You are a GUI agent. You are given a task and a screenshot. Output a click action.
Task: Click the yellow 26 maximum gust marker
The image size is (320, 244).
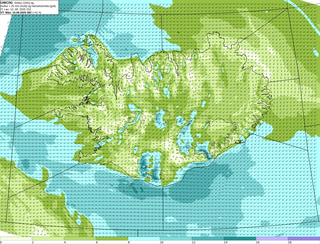coord(151,173)
